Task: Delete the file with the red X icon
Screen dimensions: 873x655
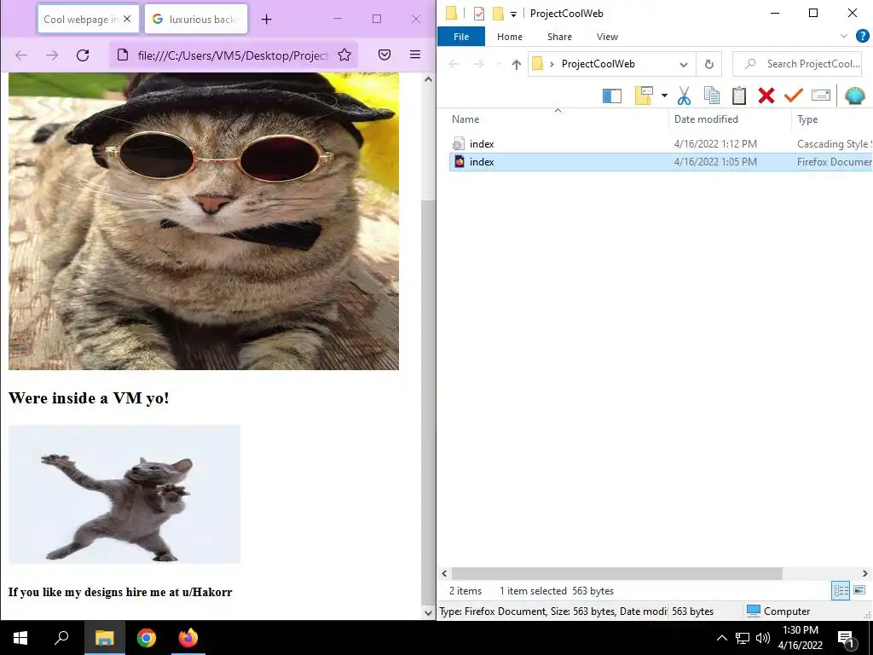Action: pos(766,96)
